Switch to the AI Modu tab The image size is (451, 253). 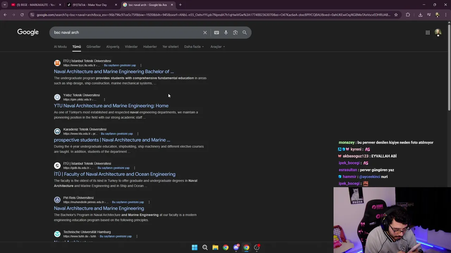click(60, 47)
